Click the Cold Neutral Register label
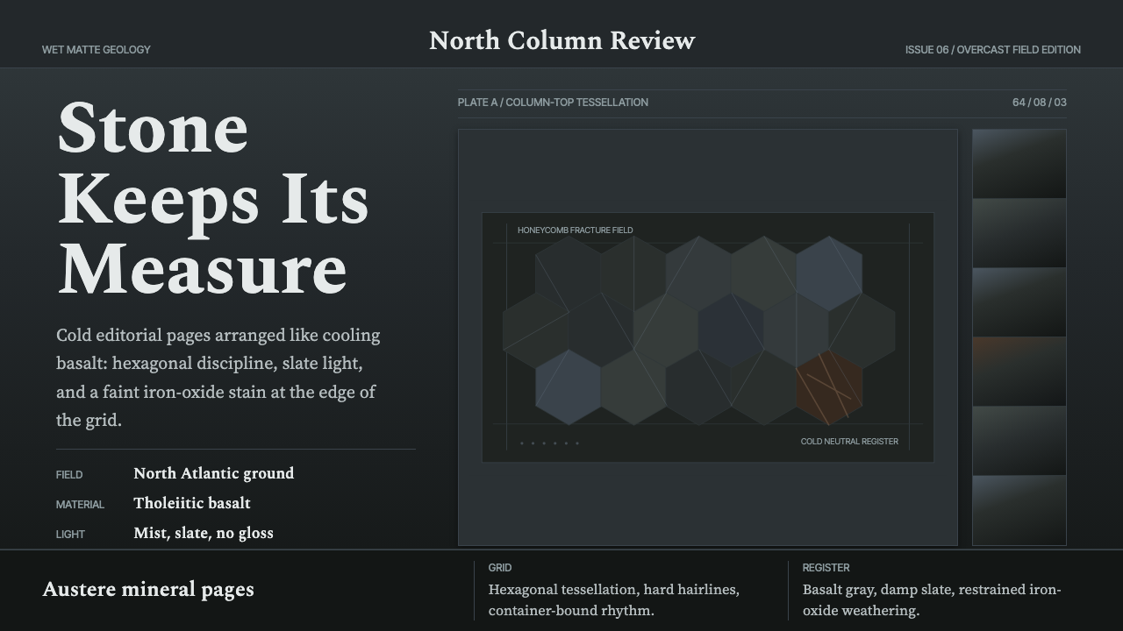This screenshot has height=631, width=1123. tap(849, 442)
